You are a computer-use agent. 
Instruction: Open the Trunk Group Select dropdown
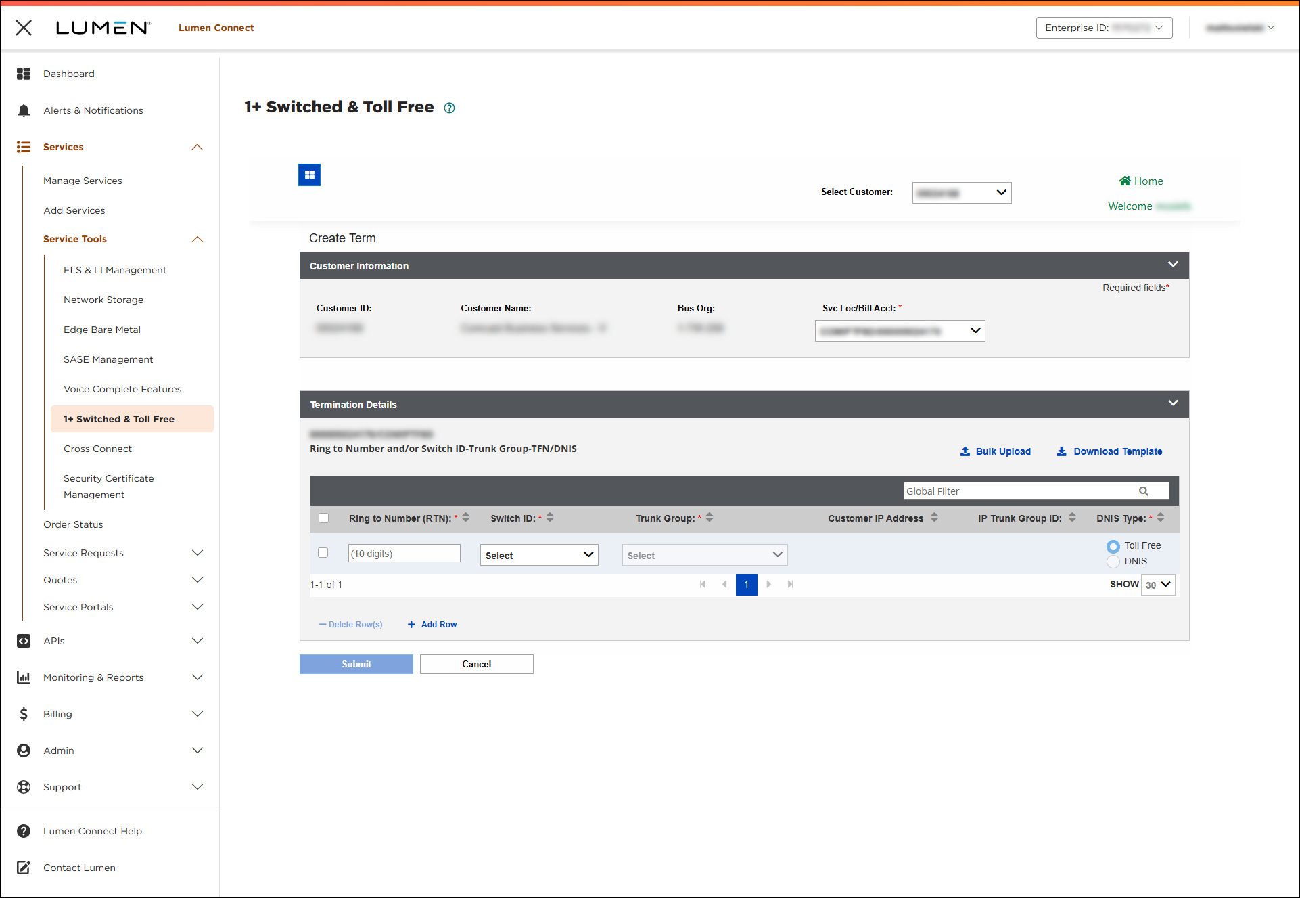(705, 555)
